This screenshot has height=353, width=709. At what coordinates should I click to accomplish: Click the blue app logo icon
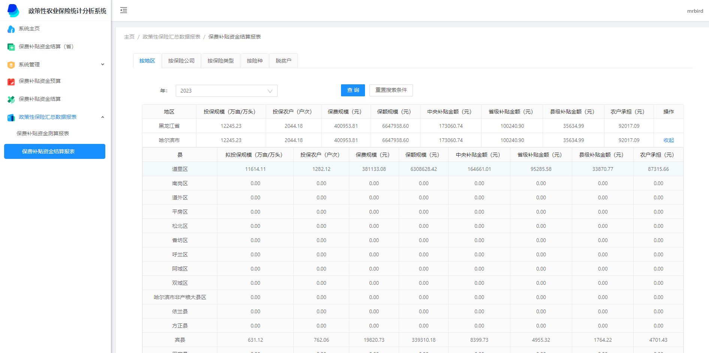[x=13, y=10]
